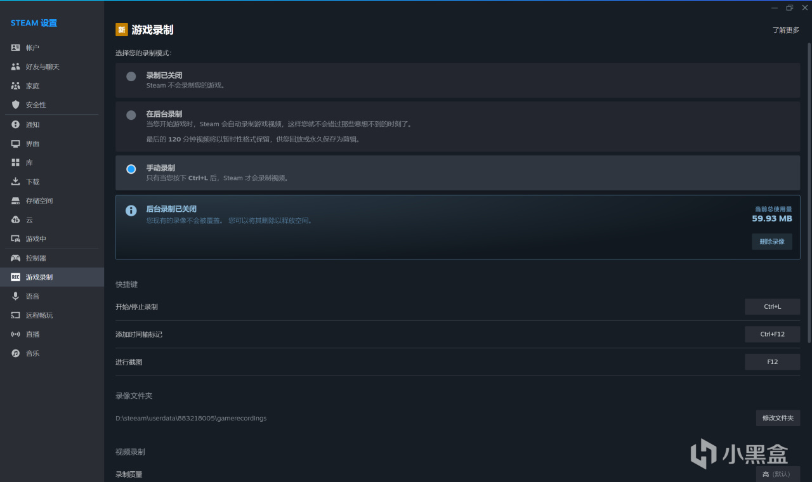Click the 59.93 MB usage value
The height and width of the screenshot is (482, 812).
772,219
